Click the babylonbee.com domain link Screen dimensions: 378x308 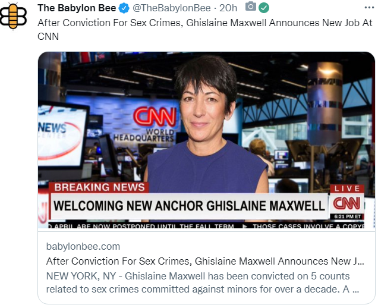83,247
